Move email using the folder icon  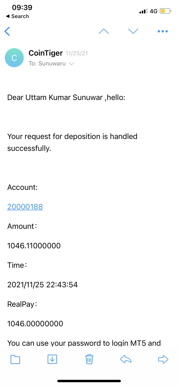click(x=15, y=360)
